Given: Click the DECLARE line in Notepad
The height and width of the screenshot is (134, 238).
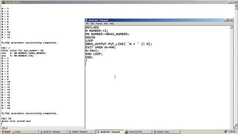Looking at the screenshot, I should pos(92,28).
